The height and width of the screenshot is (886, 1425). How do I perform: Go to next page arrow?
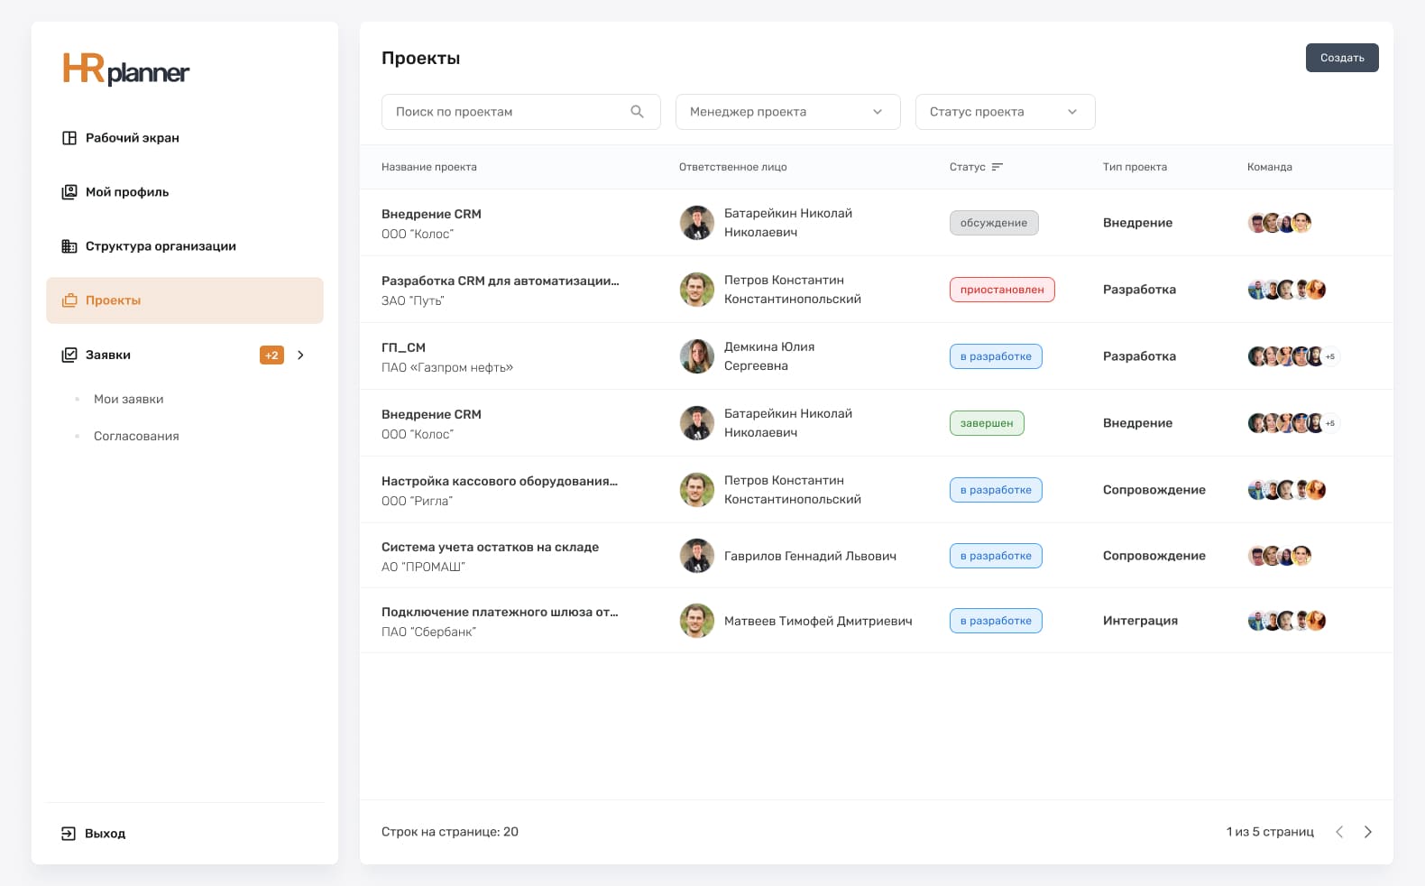(x=1368, y=832)
